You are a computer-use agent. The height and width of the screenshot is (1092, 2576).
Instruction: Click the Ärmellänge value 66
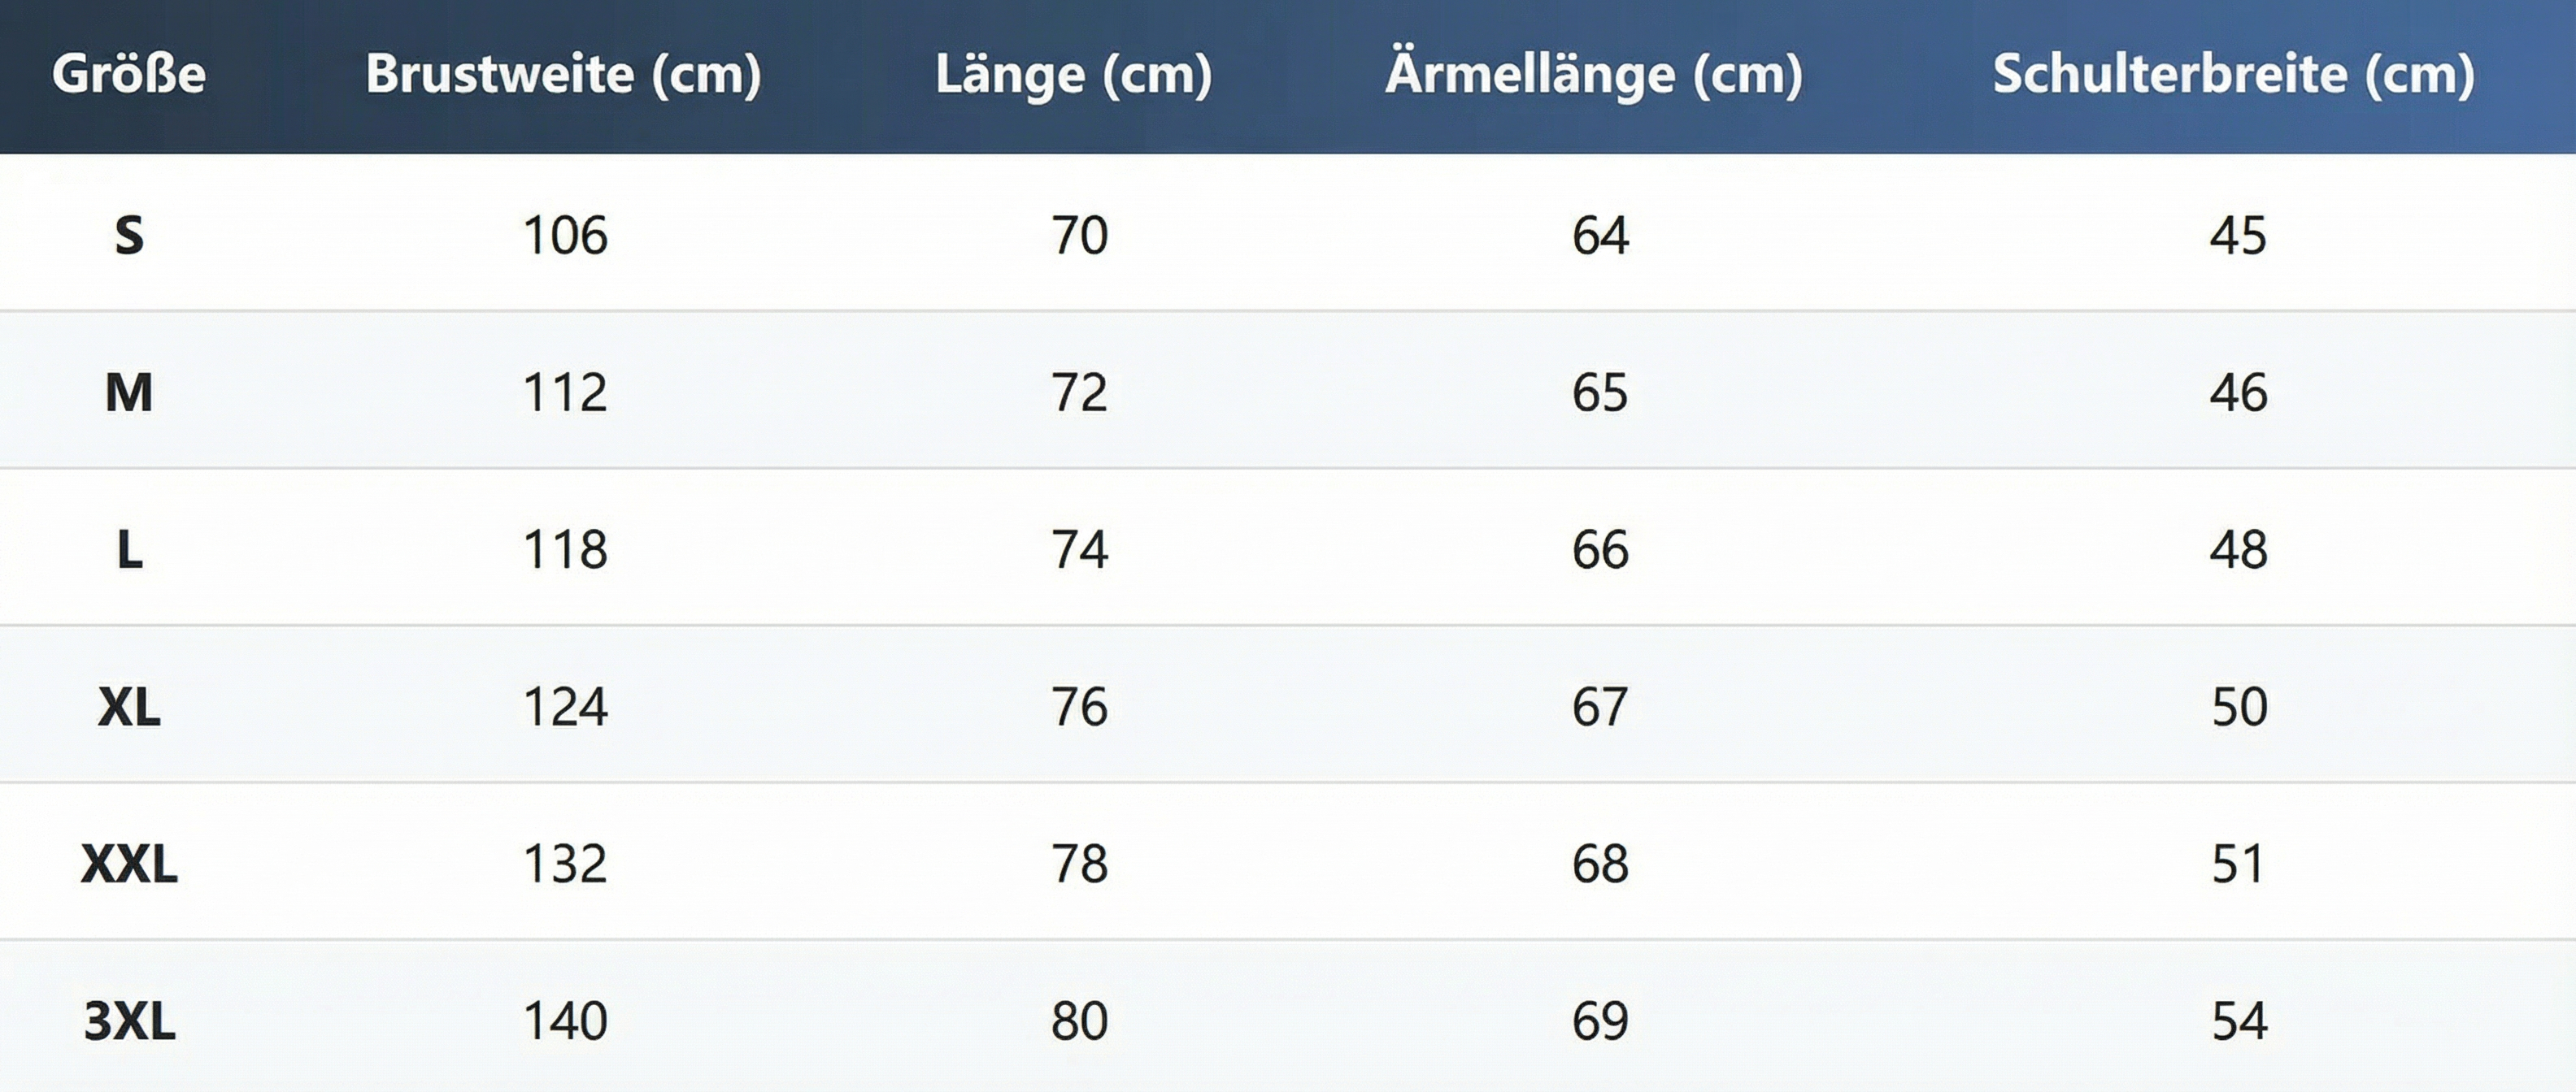coord(1600,549)
